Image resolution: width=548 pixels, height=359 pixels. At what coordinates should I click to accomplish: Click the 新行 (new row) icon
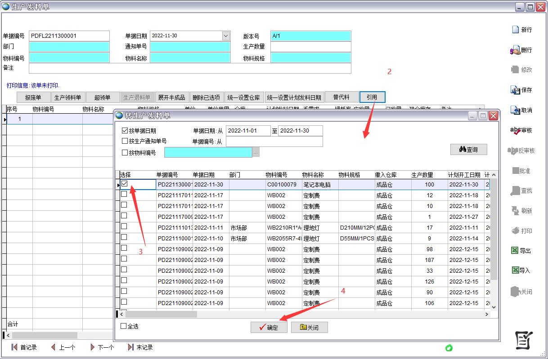pyautogui.click(x=516, y=30)
